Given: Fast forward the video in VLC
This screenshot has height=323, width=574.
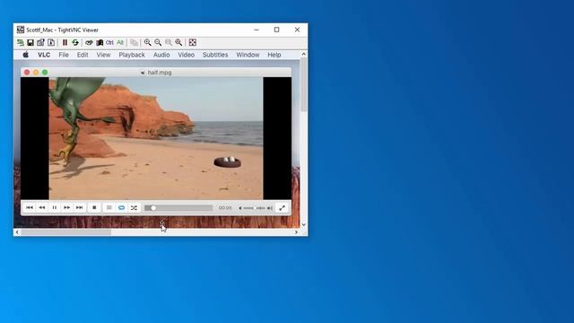Looking at the screenshot, I should [67, 207].
